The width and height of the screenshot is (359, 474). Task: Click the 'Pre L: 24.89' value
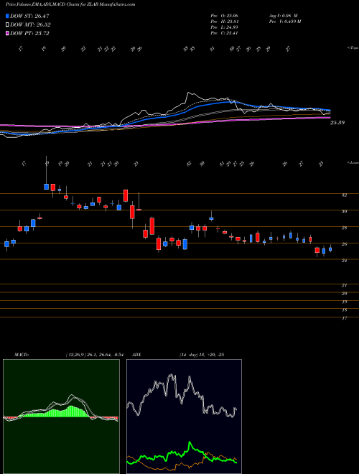point(224,27)
